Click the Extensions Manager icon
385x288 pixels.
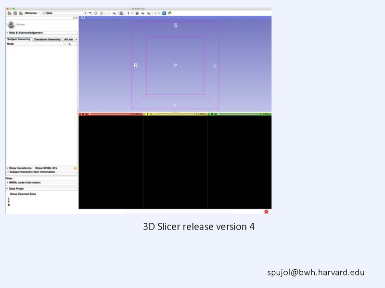click(165, 13)
